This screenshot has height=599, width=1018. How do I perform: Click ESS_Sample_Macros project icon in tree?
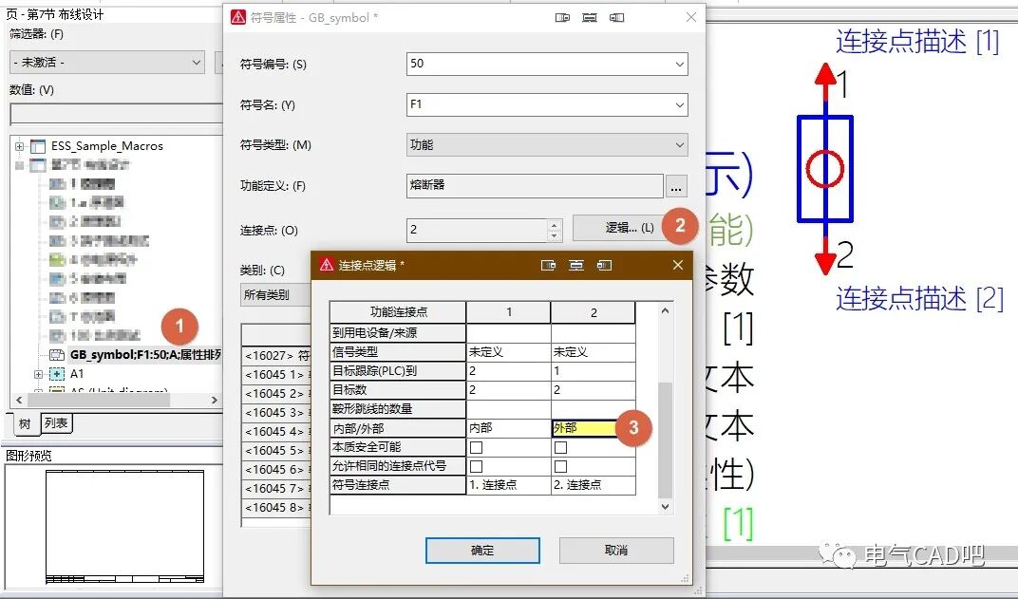pos(38,146)
